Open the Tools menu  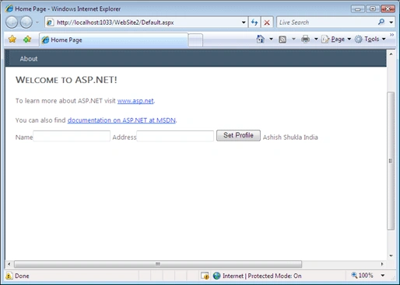pyautogui.click(x=370, y=39)
